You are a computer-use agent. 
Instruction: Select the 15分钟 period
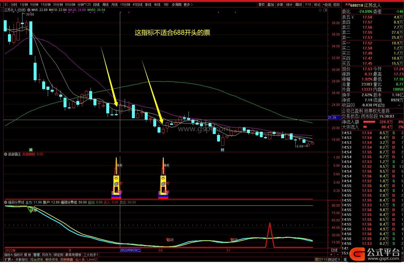click(x=45, y=5)
